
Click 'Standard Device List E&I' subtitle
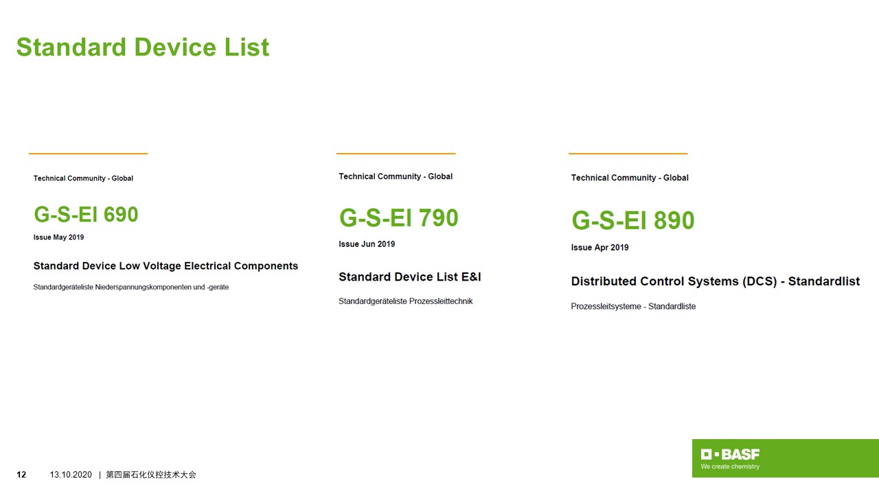point(410,277)
